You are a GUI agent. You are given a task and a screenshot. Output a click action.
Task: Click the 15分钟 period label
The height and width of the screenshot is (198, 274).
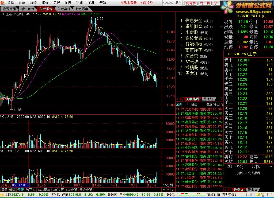tap(168, 185)
